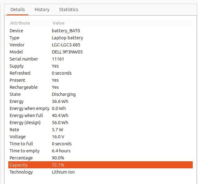Select the Device battery_BAT0 row
This screenshot has height=184, width=198.
pyautogui.click(x=101, y=31)
